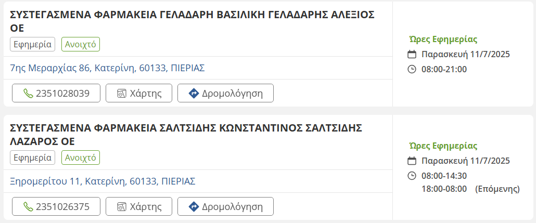Click calendar icon in second duty hours panel
Screen dimensions: 536x223
412,161
